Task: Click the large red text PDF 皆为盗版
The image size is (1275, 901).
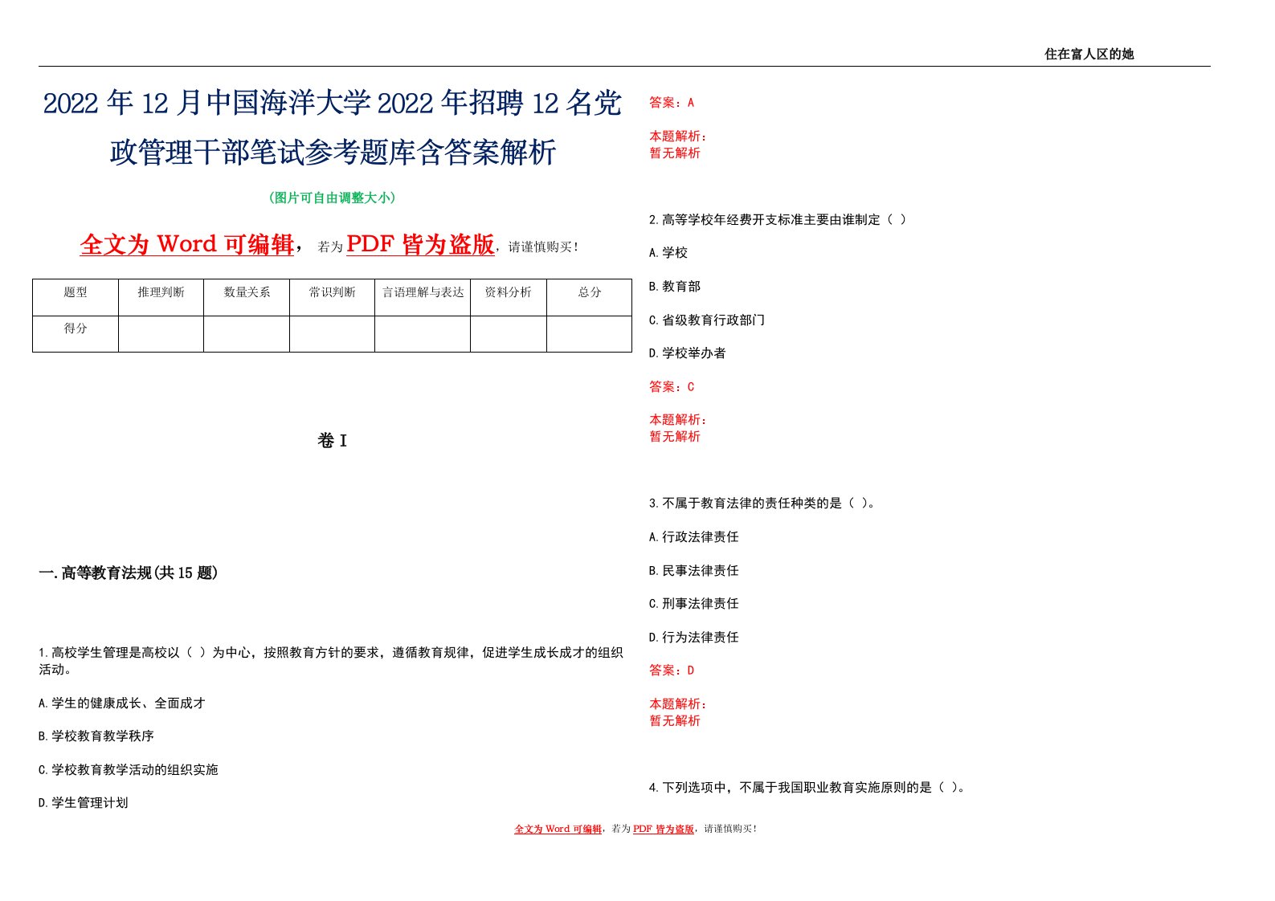Action: pos(420,244)
